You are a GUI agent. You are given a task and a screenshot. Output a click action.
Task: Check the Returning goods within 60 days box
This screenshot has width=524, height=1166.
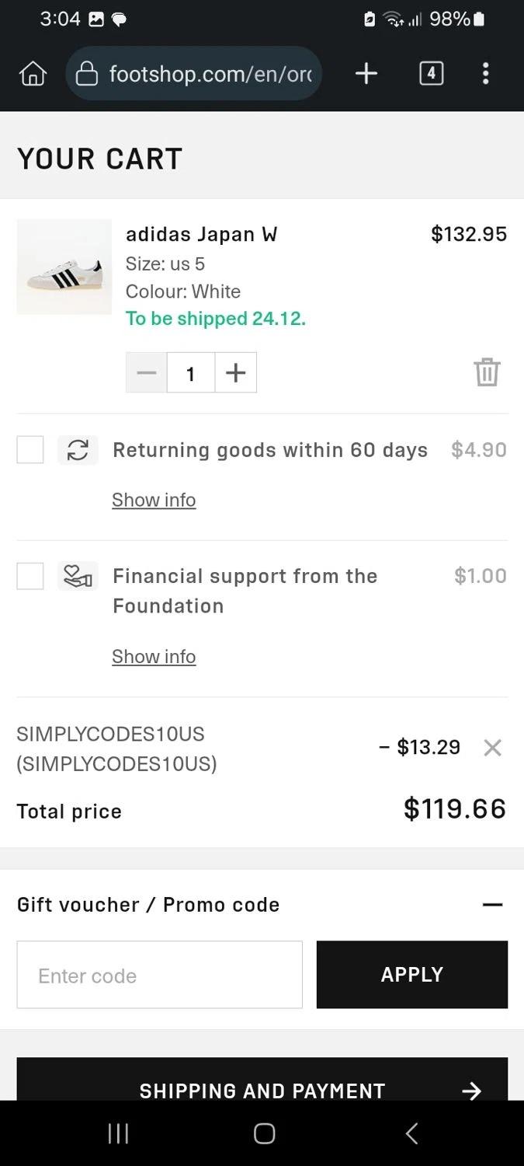point(30,450)
